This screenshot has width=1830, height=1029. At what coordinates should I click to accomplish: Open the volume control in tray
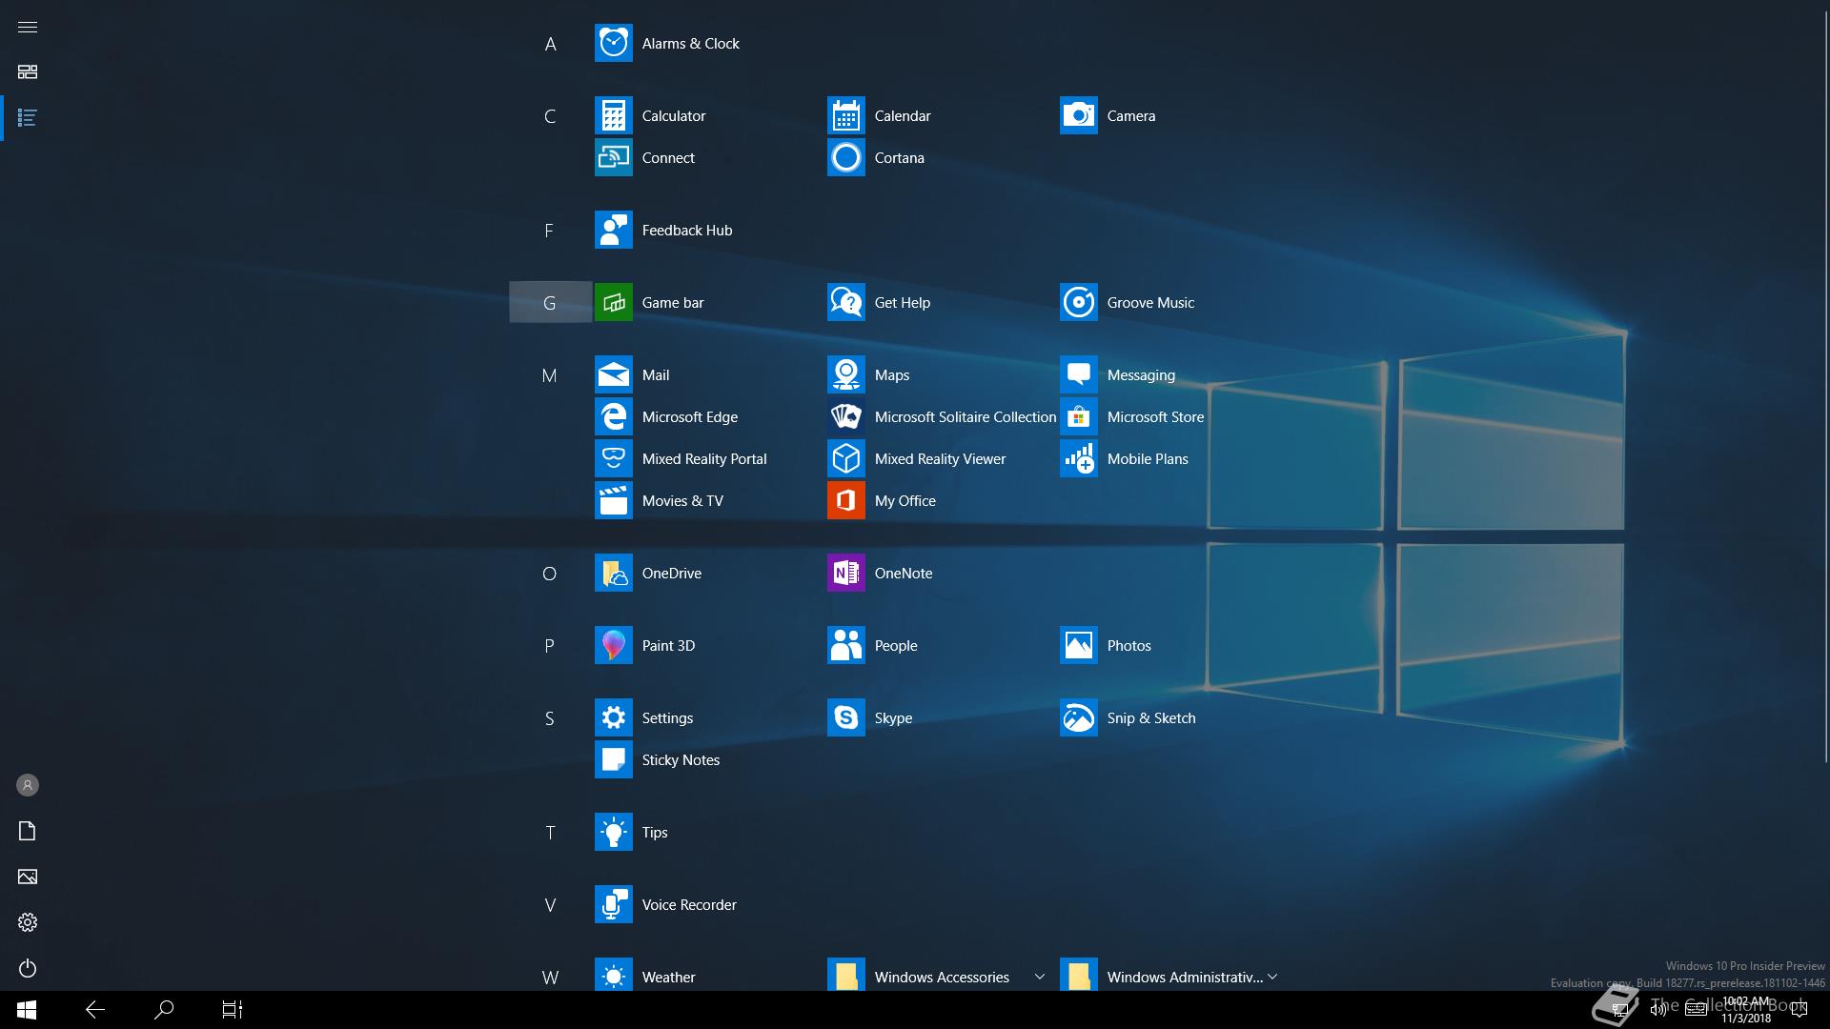pyautogui.click(x=1658, y=1010)
